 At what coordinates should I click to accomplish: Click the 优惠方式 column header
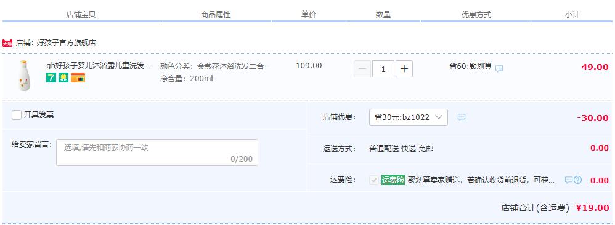tap(476, 15)
